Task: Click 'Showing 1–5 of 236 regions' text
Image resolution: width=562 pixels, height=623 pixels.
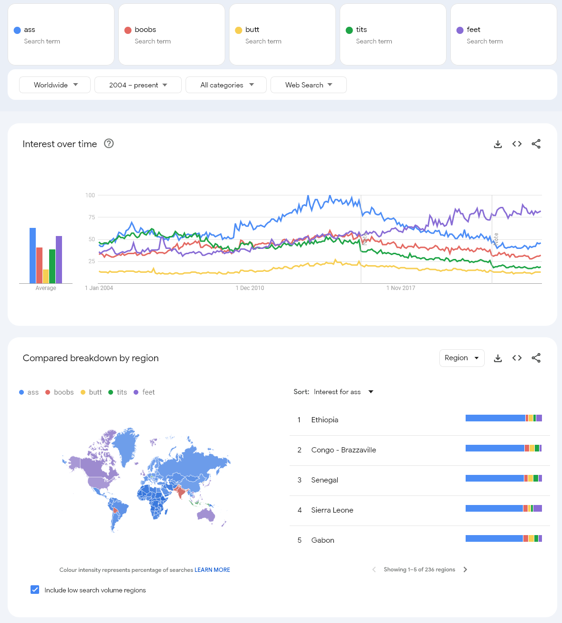Action: click(x=419, y=569)
